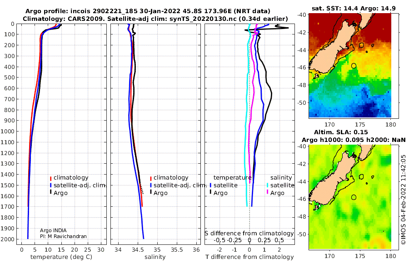The width and height of the screenshot is (409, 263).
Task: Click black Argo legend swatch in salinity panel
Action: 151,192
